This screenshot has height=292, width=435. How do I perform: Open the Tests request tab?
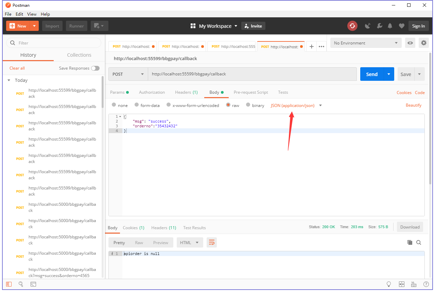pyautogui.click(x=283, y=92)
